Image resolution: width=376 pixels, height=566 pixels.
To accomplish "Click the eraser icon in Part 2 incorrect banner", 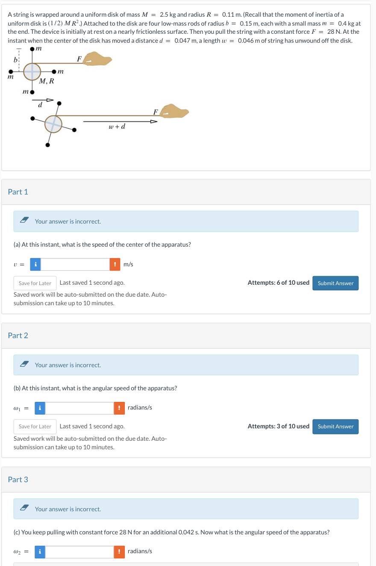I will tap(24, 363).
